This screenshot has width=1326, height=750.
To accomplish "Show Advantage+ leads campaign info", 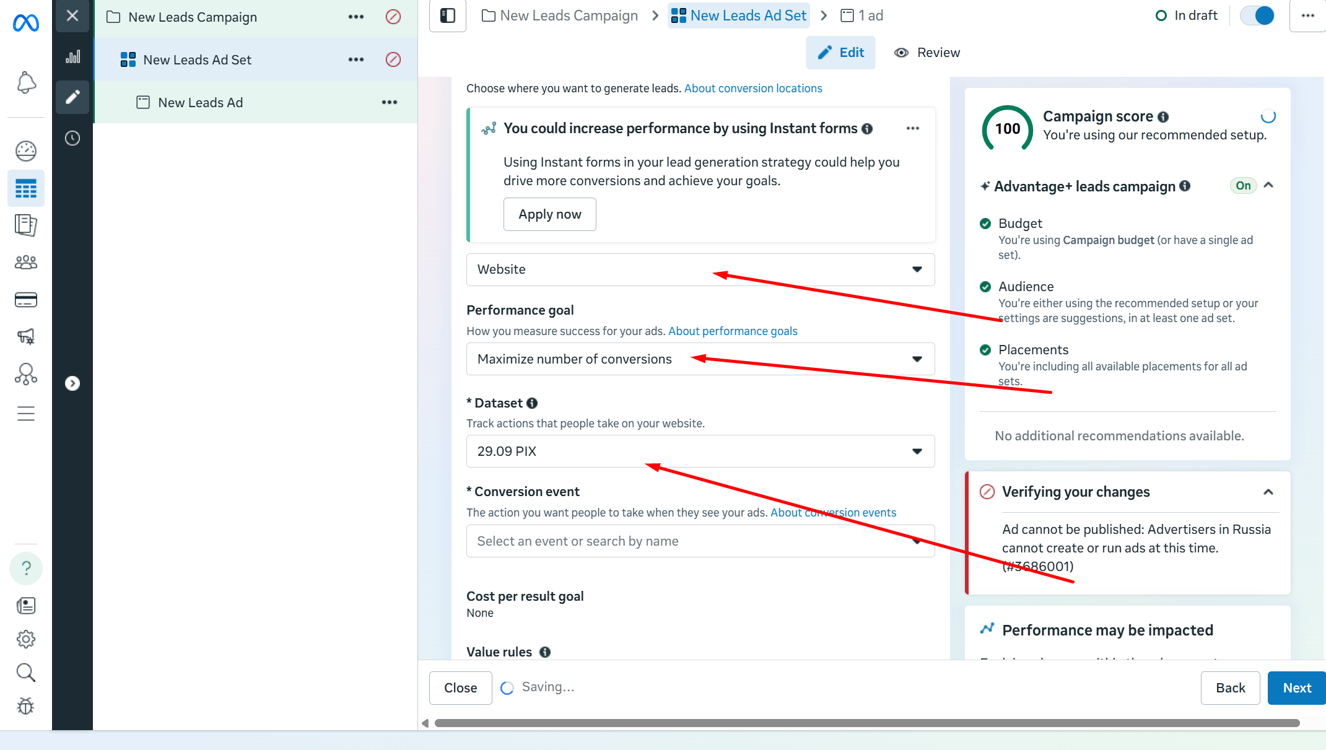I will (1185, 186).
